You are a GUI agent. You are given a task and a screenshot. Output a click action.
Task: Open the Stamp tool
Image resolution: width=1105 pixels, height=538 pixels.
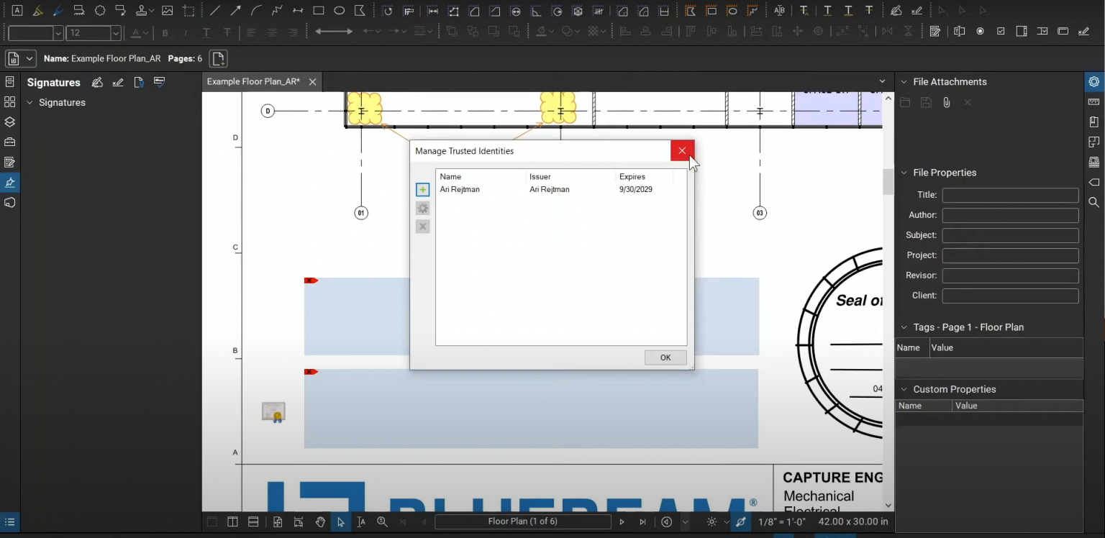pos(142,10)
